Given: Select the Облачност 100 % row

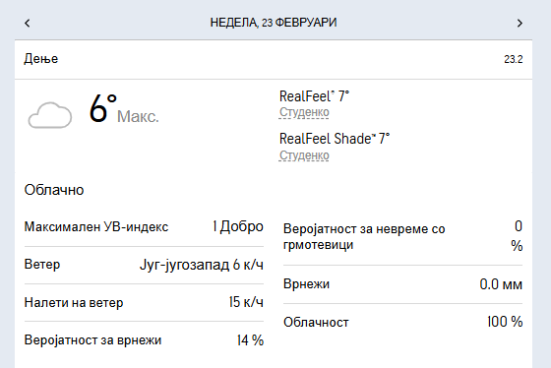Looking at the screenshot, I should coord(402,322).
